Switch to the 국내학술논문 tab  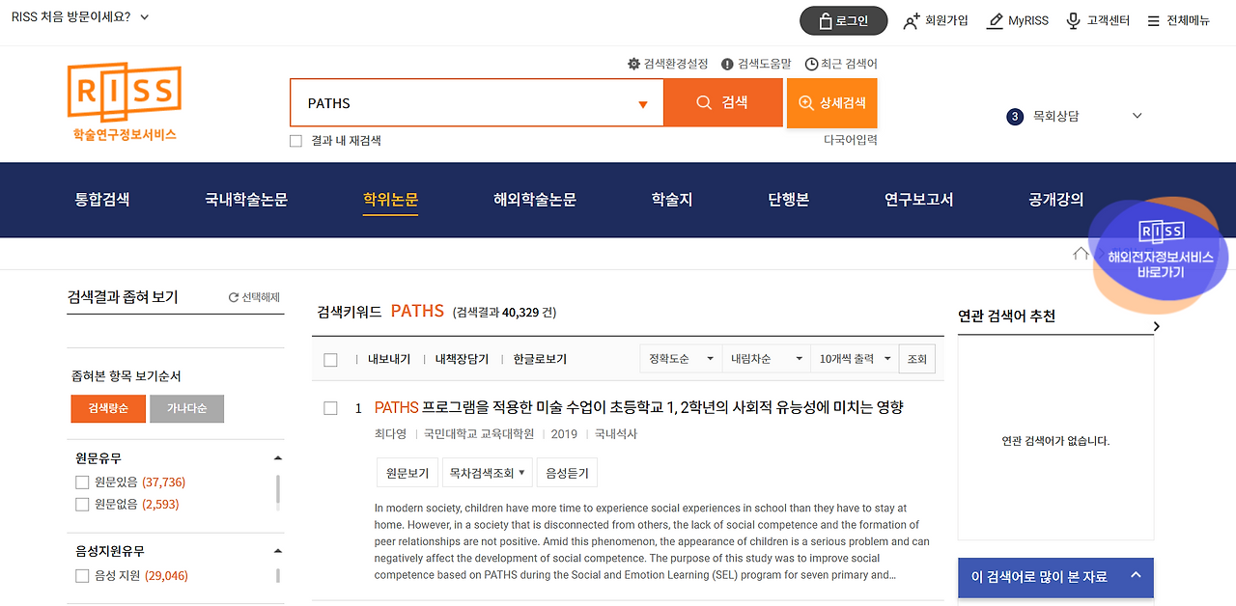pyautogui.click(x=246, y=200)
